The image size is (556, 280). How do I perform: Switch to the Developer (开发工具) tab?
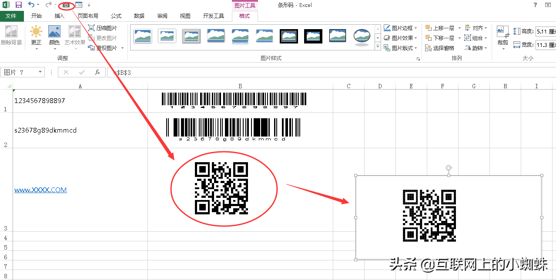[214, 16]
